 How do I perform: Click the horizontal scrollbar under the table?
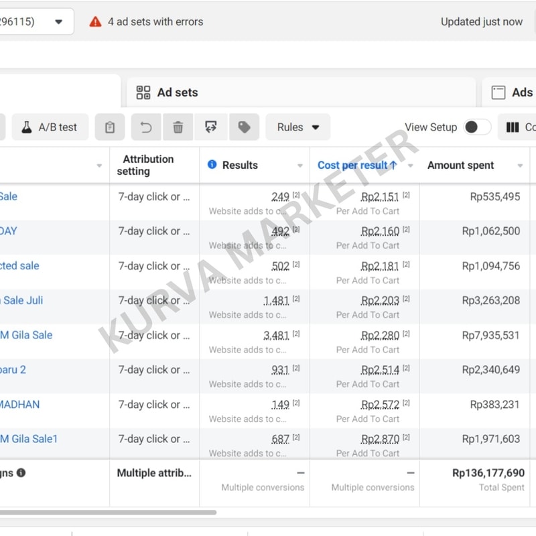click(108, 513)
